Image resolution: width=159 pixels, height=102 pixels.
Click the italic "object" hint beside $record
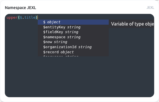click(x=67, y=52)
